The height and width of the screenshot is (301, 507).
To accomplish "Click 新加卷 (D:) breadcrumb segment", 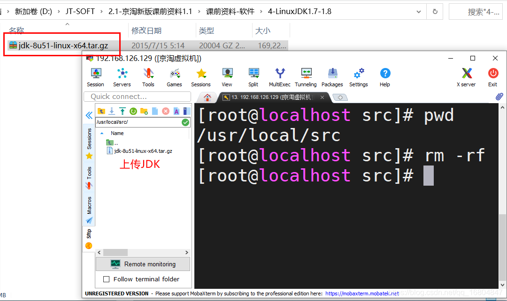I will 33,12.
